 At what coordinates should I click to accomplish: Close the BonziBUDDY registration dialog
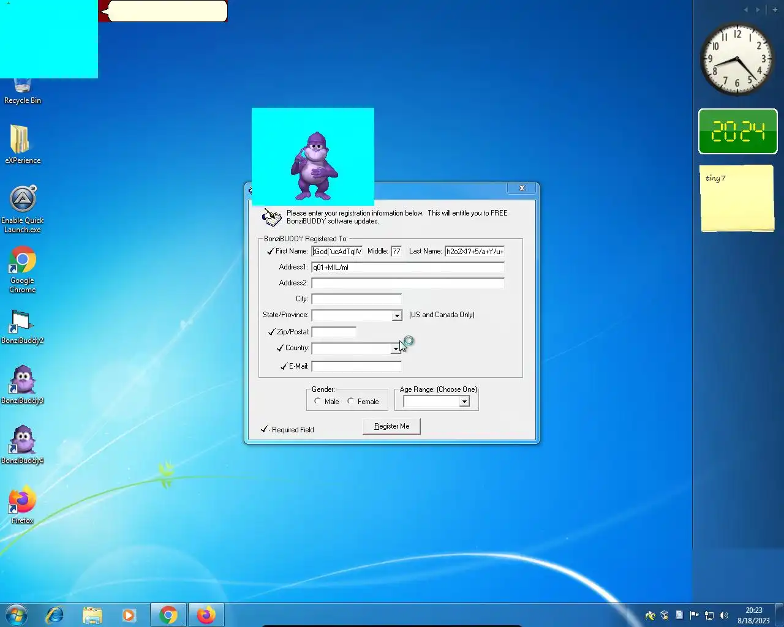coord(522,188)
